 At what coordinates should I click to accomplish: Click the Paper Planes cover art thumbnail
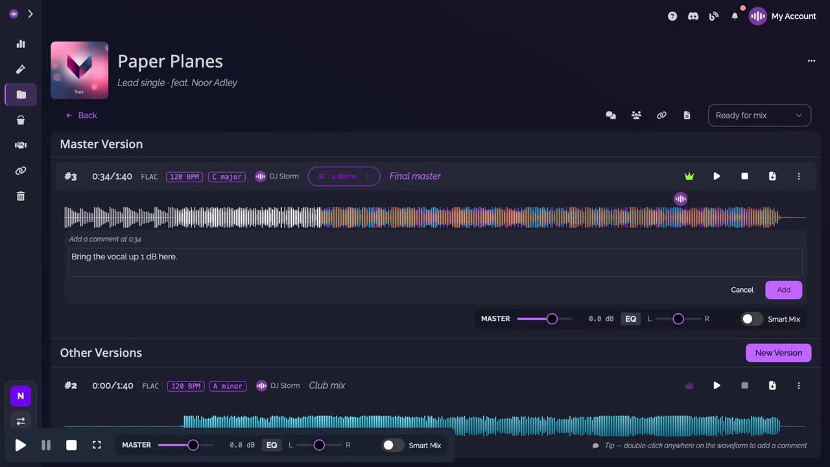pyautogui.click(x=80, y=70)
